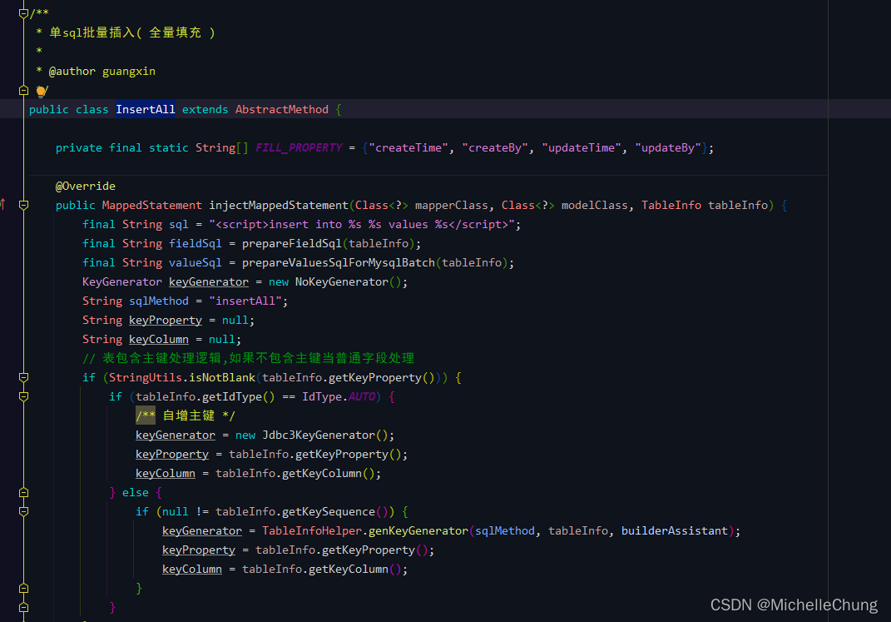Click the insert into script SQL string

tap(362, 225)
